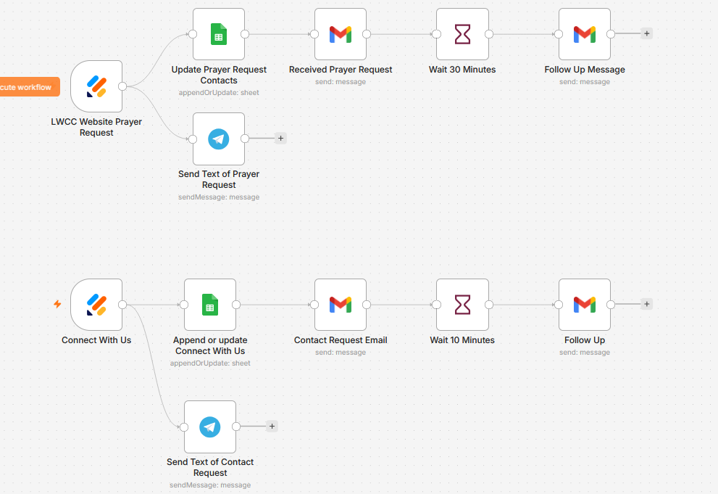Viewport: 718px width, 494px height.
Task: Select the Connect With Us trigger node
Action: (96, 305)
